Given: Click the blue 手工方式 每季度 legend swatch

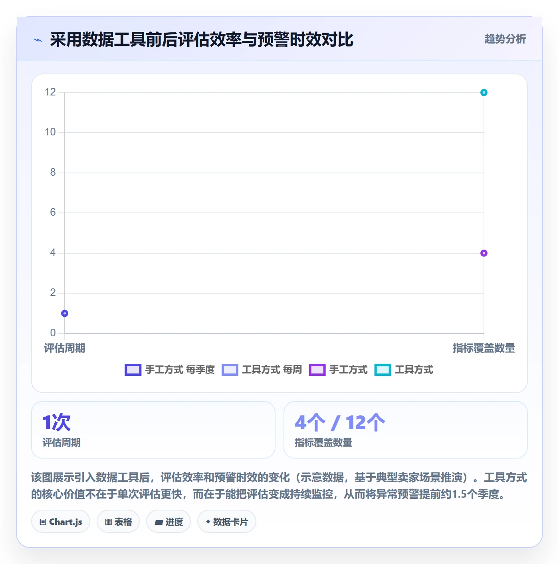Looking at the screenshot, I should click(x=133, y=370).
